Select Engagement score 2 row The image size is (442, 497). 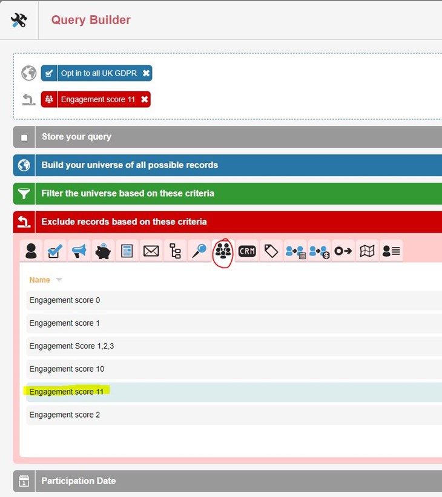(234, 415)
